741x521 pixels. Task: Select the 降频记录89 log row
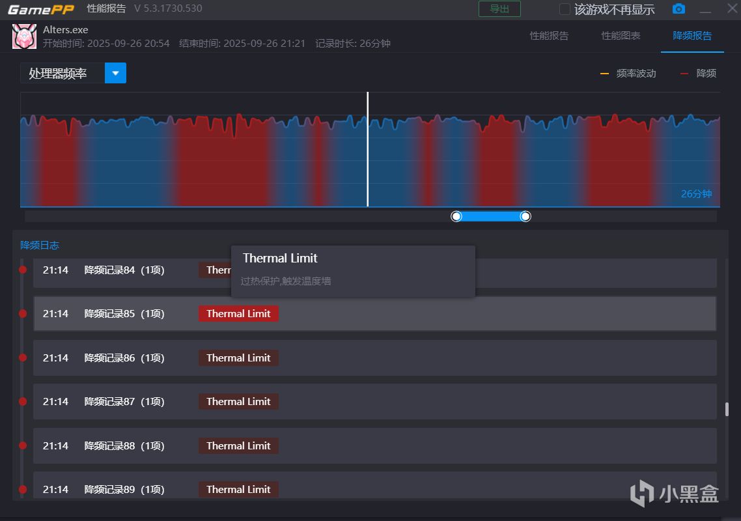[375, 486]
